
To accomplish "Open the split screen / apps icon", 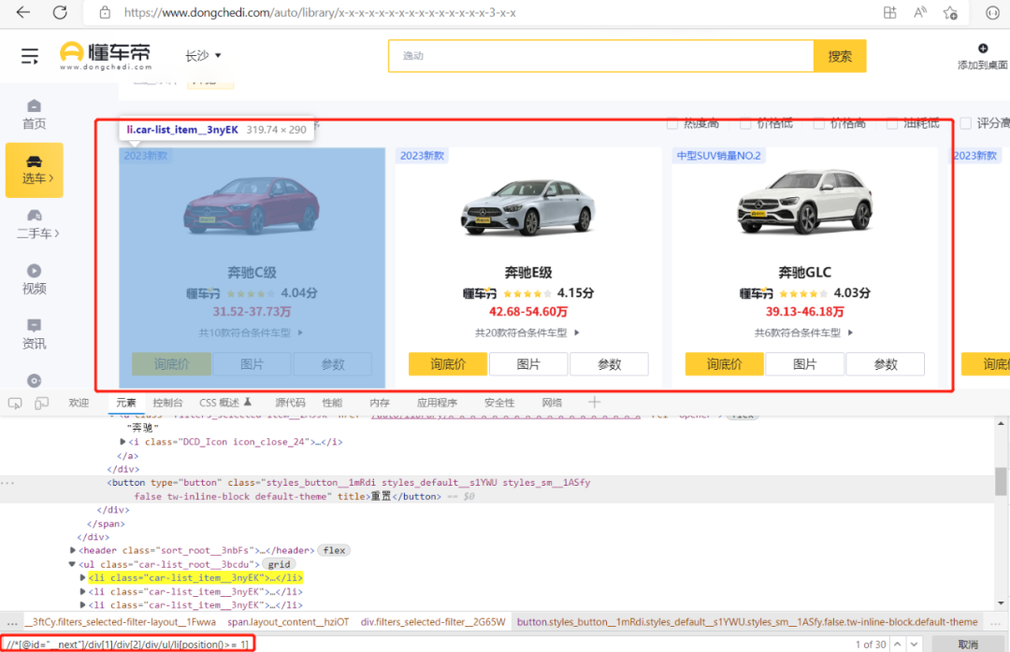I will 889,12.
